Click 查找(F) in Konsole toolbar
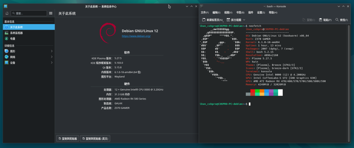The height and width of the screenshot is (148, 354). click(342, 20)
